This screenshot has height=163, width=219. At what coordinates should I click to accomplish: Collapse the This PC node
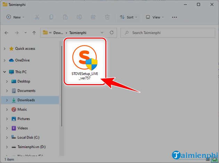(5, 72)
